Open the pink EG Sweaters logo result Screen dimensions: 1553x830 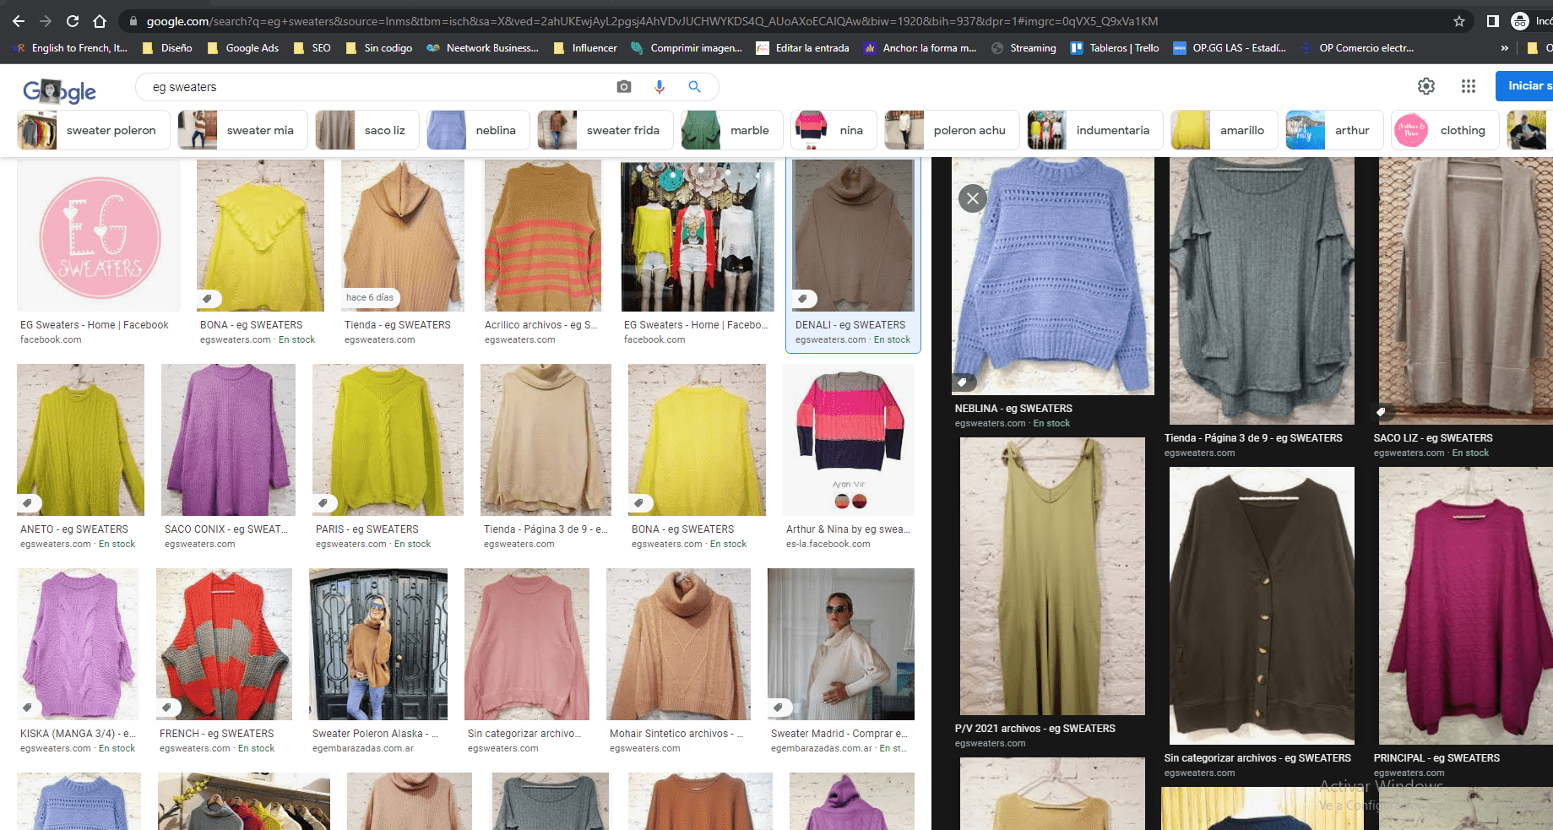coord(99,236)
